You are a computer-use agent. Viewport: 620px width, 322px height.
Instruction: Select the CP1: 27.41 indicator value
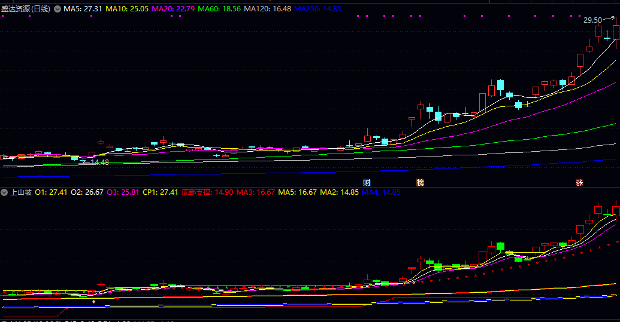tap(161, 192)
